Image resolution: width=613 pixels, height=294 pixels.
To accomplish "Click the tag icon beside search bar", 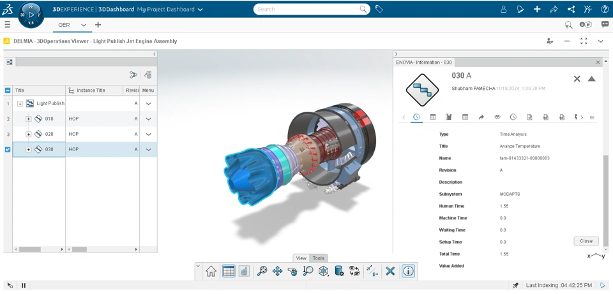I will click(379, 9).
